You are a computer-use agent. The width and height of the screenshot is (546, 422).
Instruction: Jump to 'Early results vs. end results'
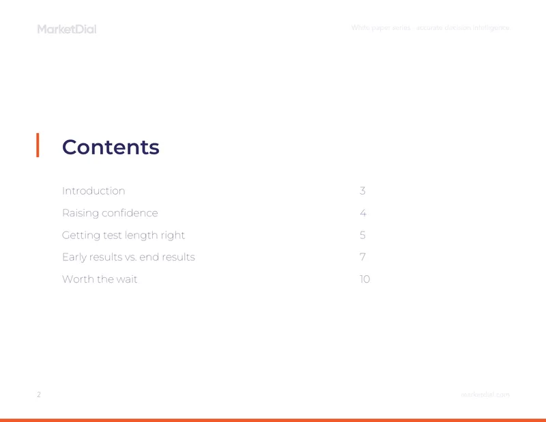pos(128,257)
